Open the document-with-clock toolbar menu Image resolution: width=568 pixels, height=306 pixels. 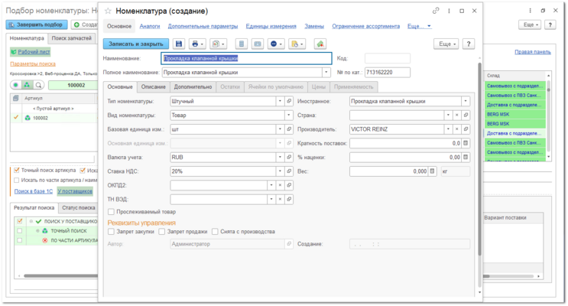click(x=297, y=44)
